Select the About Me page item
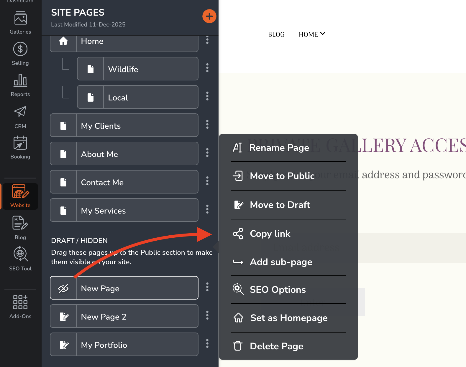This screenshot has width=466, height=367. 124,154
